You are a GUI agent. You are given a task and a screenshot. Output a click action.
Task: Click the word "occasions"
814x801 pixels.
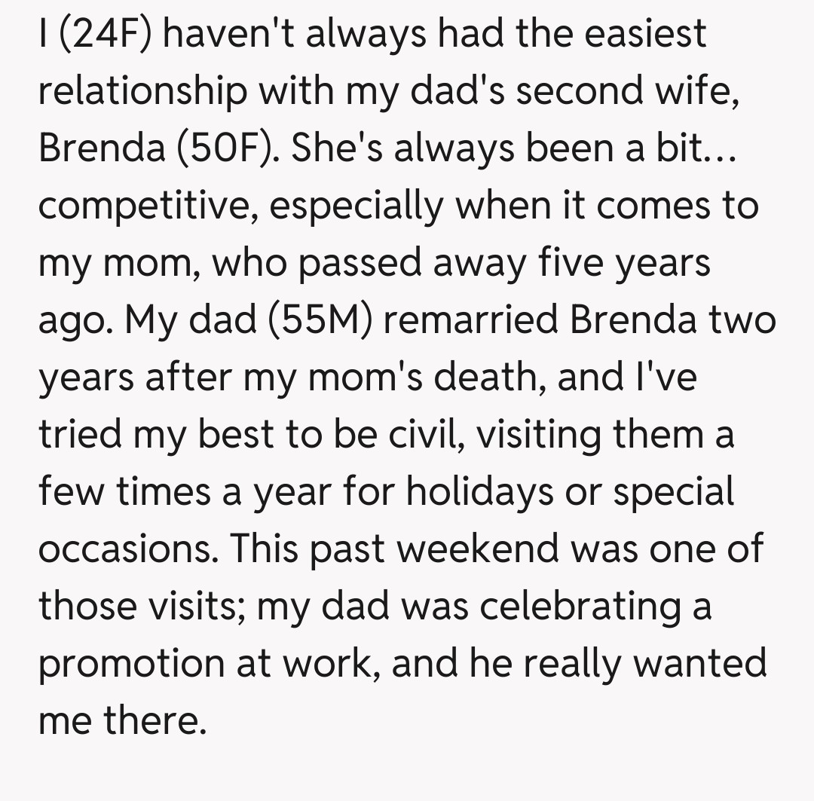pos(127,549)
